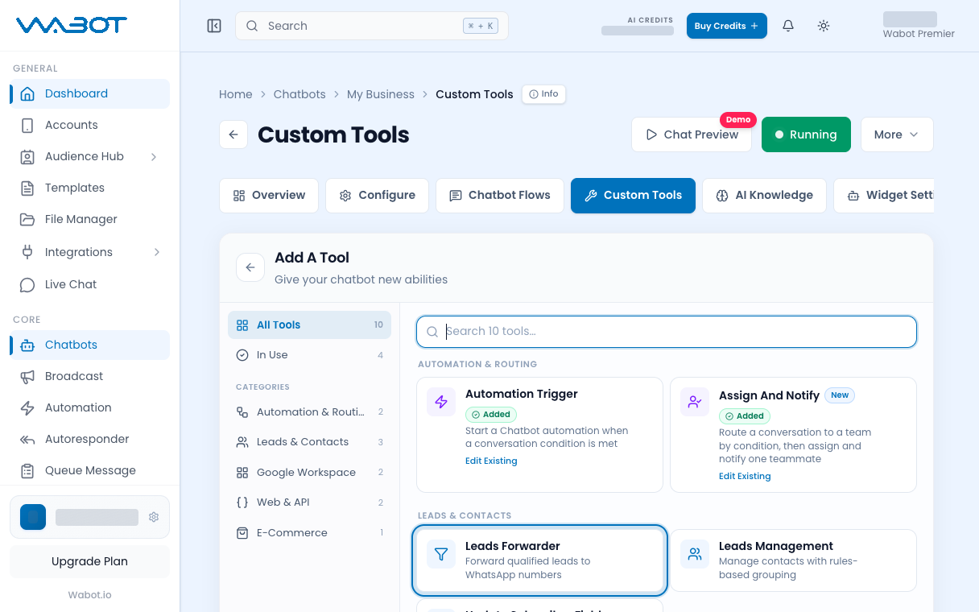The width and height of the screenshot is (979, 612).
Task: Switch to the Overview tab
Action: click(269, 196)
